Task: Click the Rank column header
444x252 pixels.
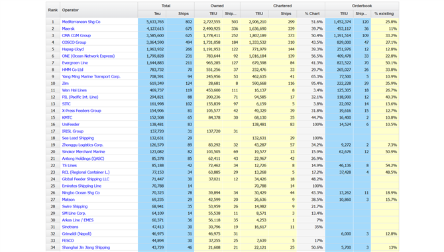Action: click(x=52, y=10)
